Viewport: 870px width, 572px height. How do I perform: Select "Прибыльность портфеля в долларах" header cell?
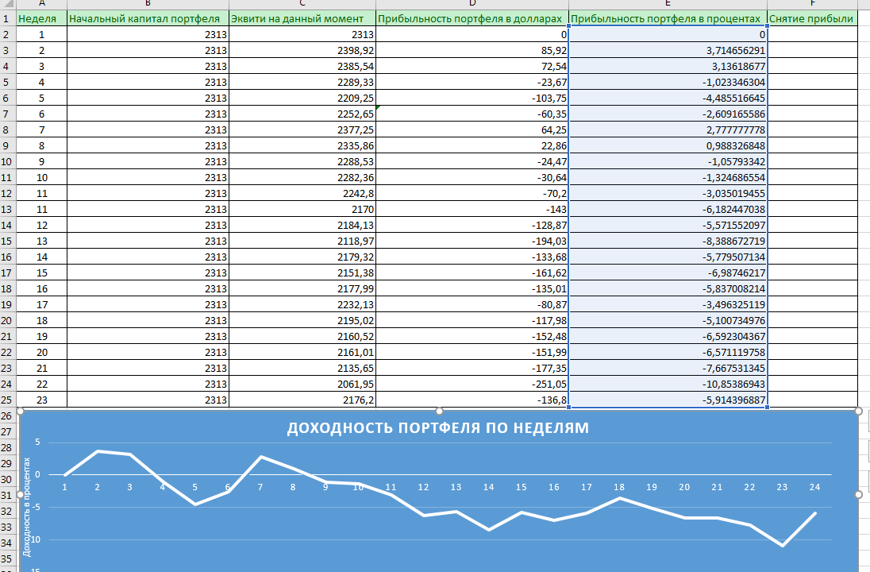pos(472,18)
